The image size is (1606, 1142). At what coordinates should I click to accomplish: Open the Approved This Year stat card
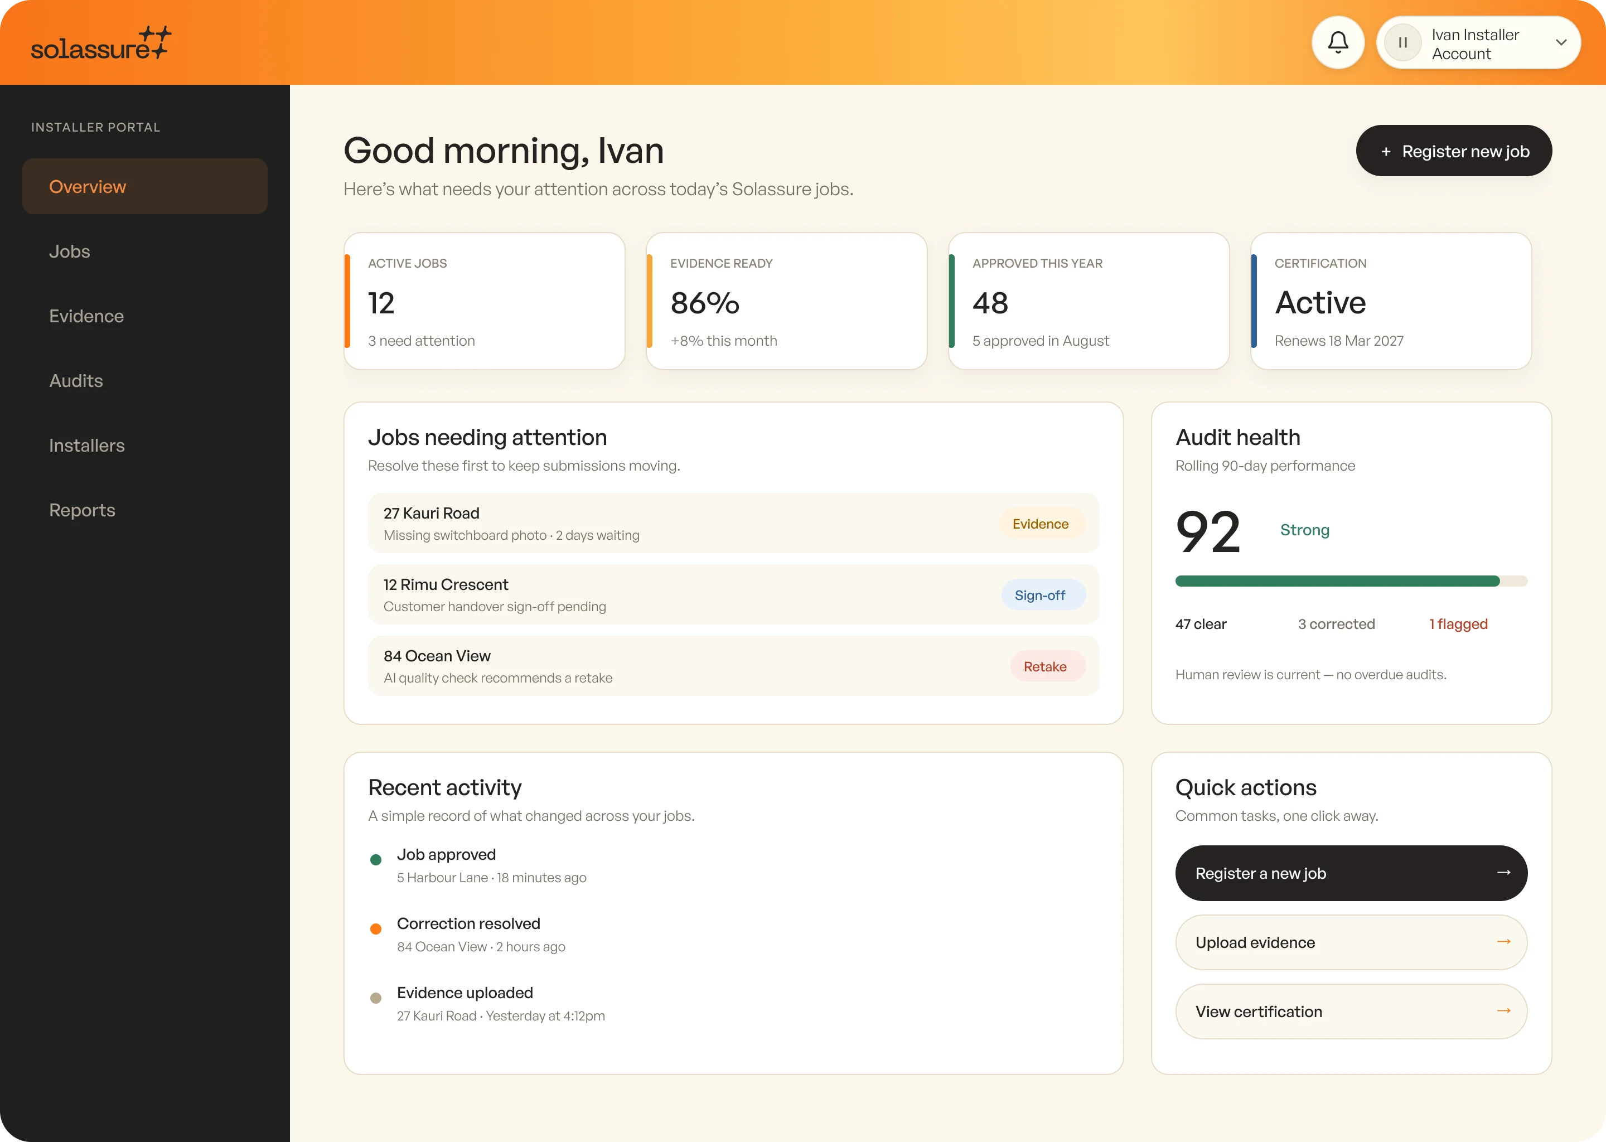(x=1089, y=301)
